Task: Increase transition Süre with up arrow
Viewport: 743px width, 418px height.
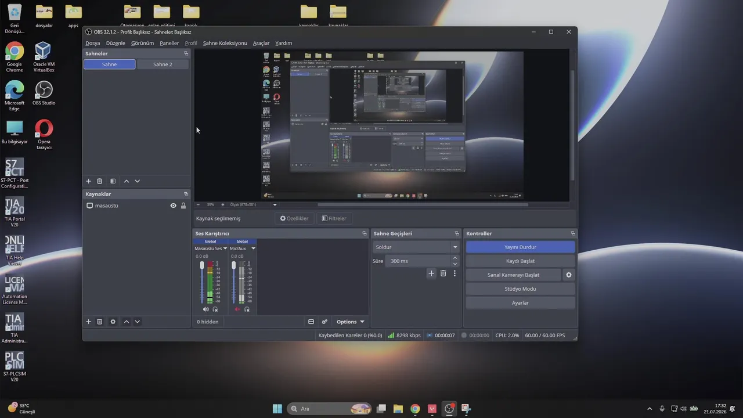Action: (x=455, y=258)
